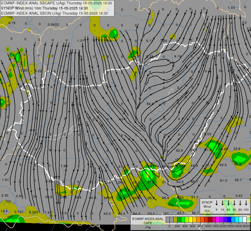The width and height of the screenshot is (251, 231).
Task: Click the map value 61.0
Action: [x=224, y=181]
